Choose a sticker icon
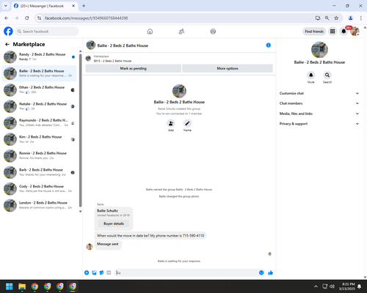 (x=101, y=272)
